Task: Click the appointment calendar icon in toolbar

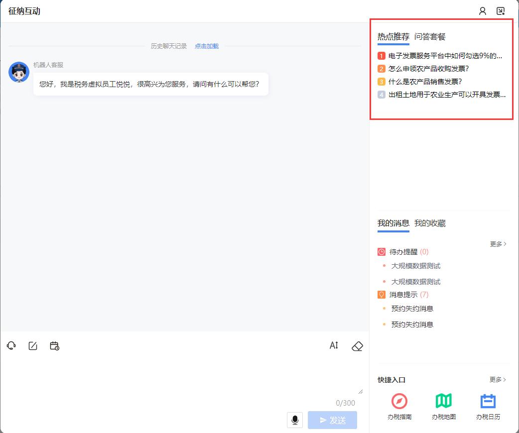Action: (54, 345)
